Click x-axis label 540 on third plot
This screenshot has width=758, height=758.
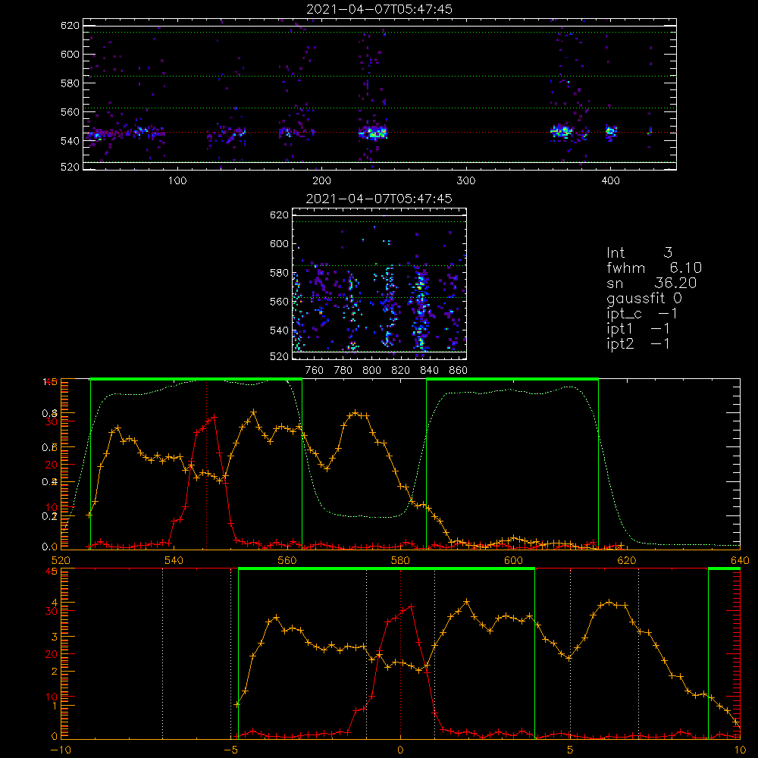pos(174,560)
